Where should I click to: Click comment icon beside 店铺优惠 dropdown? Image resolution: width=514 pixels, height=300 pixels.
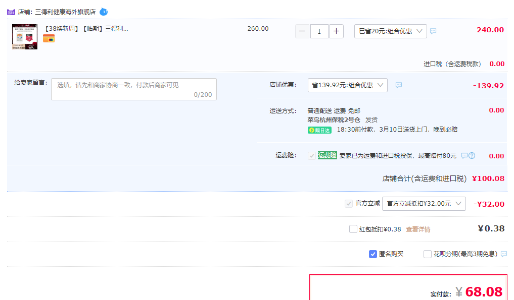click(x=399, y=85)
